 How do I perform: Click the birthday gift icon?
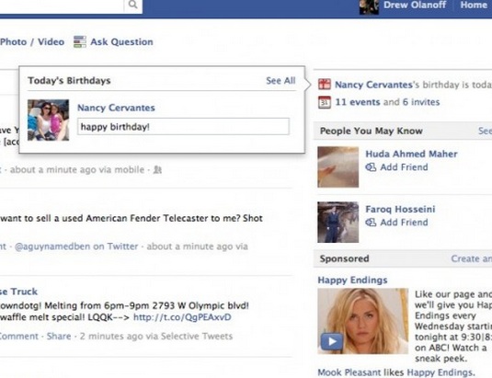pos(325,85)
